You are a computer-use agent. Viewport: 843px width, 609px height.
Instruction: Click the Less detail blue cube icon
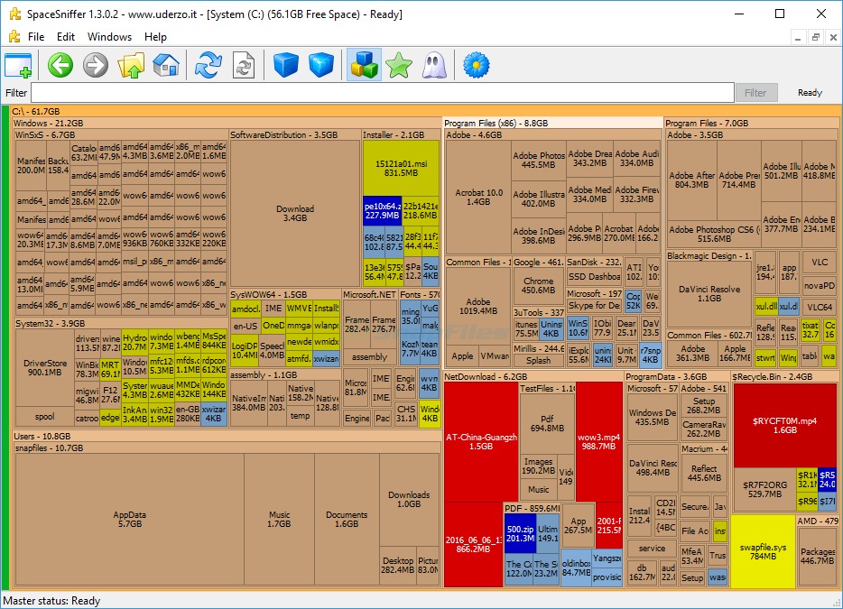(x=286, y=65)
